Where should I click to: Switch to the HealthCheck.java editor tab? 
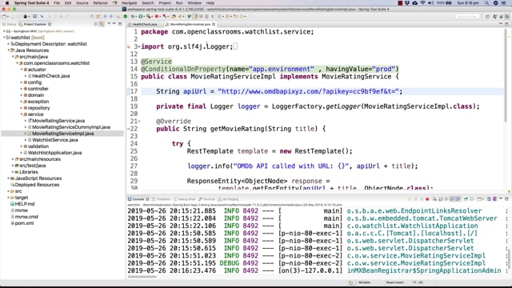click(x=144, y=24)
